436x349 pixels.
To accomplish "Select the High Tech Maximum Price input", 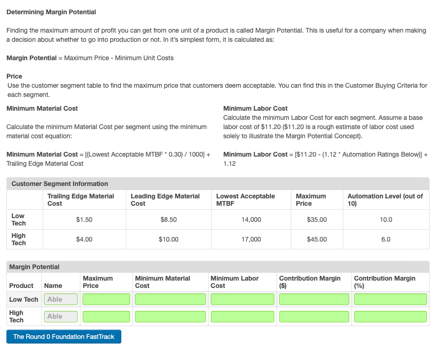I will click(x=106, y=316).
